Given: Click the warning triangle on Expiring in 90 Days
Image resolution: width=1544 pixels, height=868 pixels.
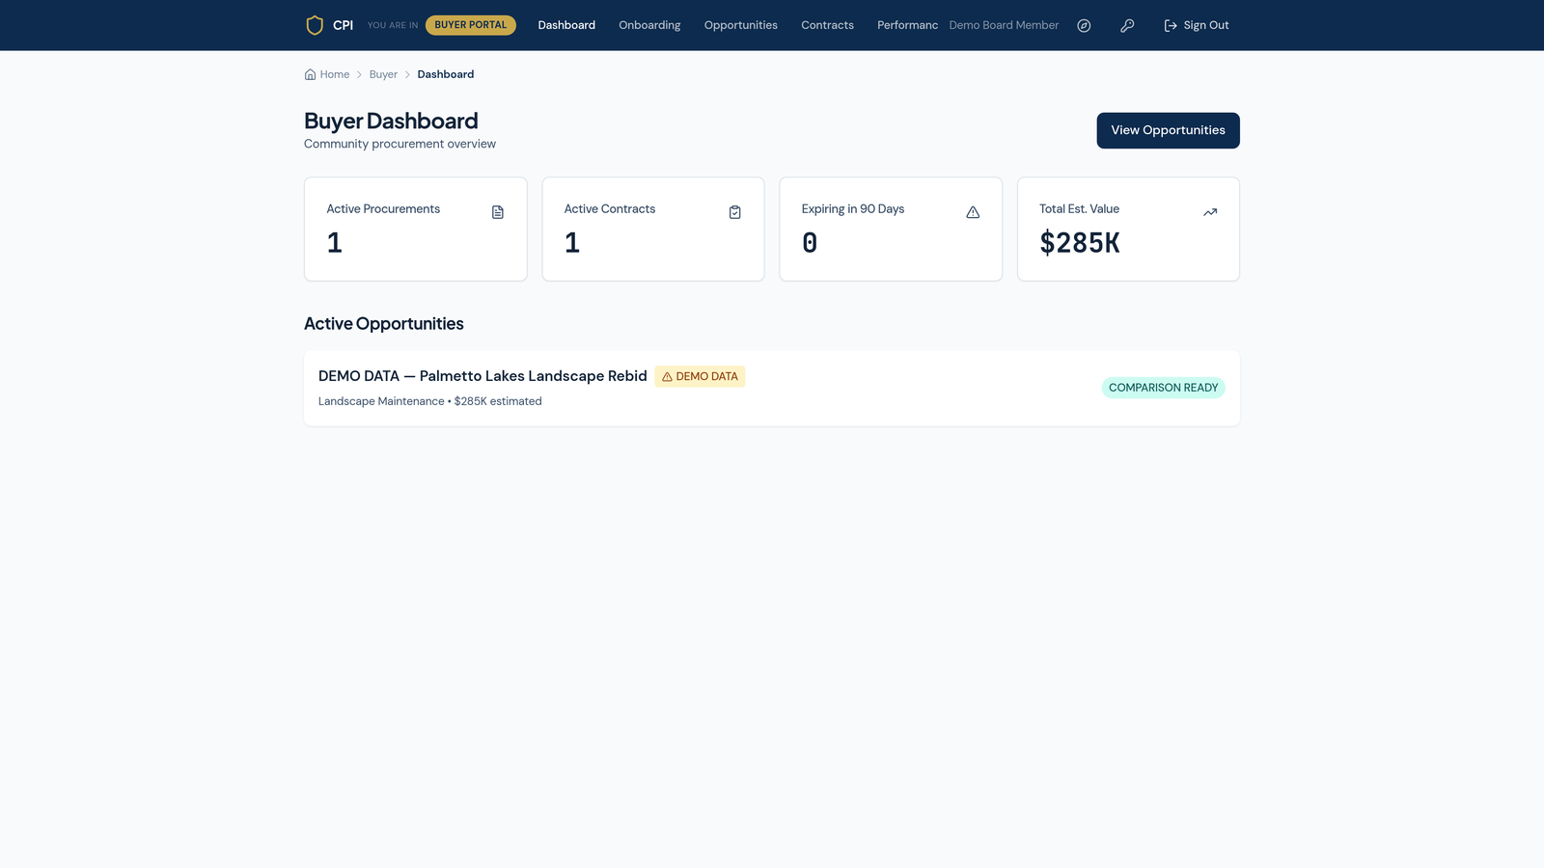Looking at the screenshot, I should pyautogui.click(x=973, y=212).
